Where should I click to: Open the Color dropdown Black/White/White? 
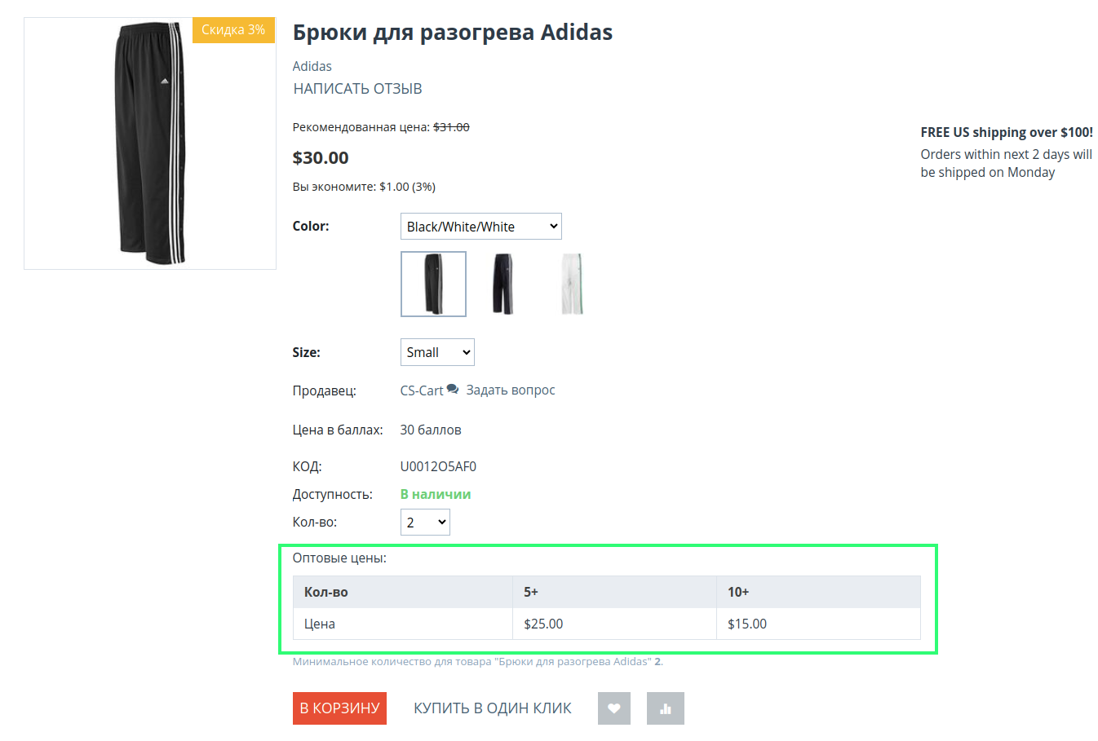(480, 227)
